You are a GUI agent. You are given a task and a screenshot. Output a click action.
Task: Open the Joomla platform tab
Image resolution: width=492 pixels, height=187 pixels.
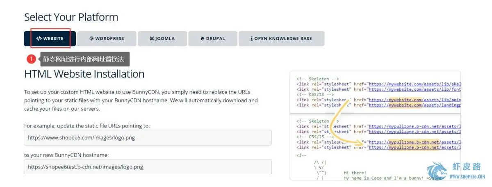(162, 39)
